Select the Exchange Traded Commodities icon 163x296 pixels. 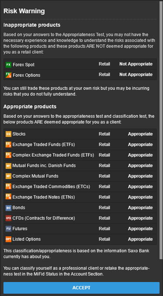[x=8, y=186]
